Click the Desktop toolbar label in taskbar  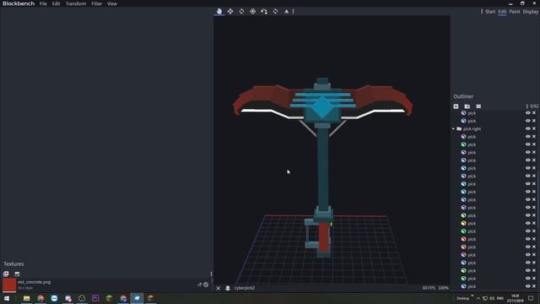pos(463,298)
